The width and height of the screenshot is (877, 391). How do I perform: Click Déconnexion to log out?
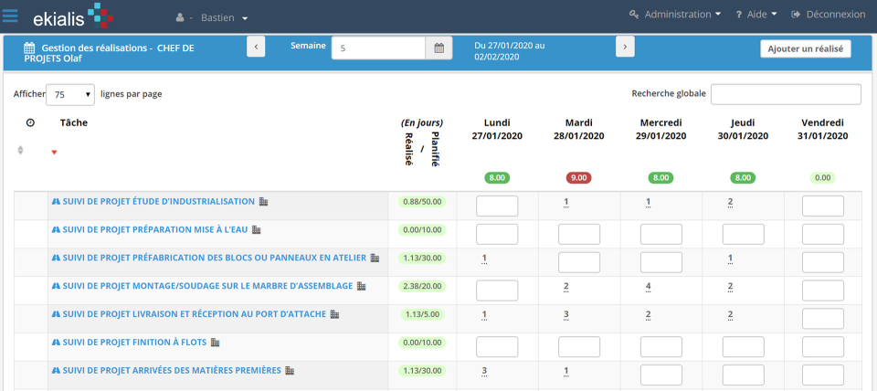(836, 15)
